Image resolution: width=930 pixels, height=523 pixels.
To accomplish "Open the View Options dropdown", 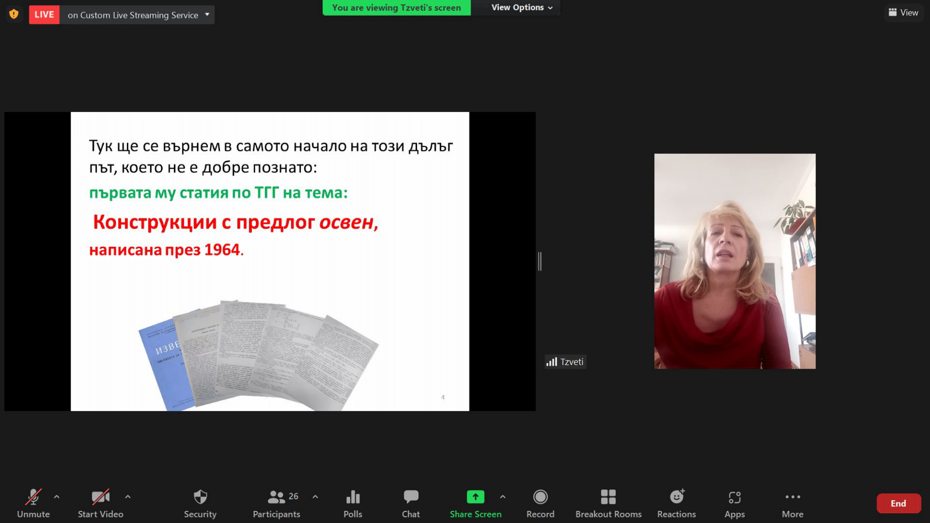I will 522,7.
